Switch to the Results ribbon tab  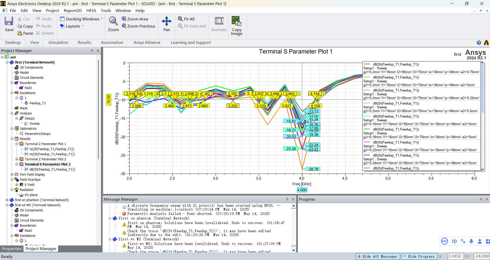pos(84,43)
